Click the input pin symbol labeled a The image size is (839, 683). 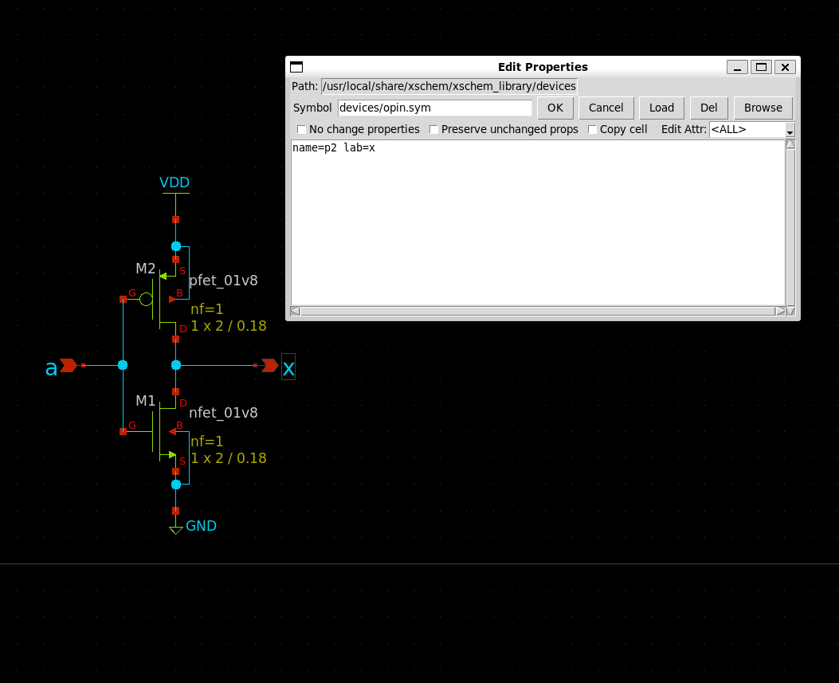tap(69, 365)
